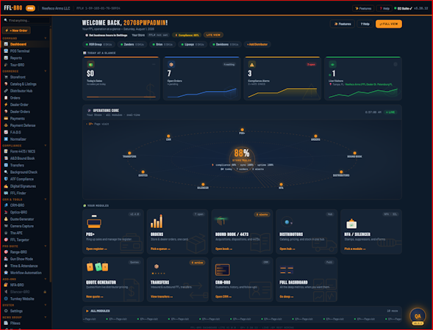Open Workflow Automation in sidebar
This screenshot has height=330, width=433.
point(26,273)
